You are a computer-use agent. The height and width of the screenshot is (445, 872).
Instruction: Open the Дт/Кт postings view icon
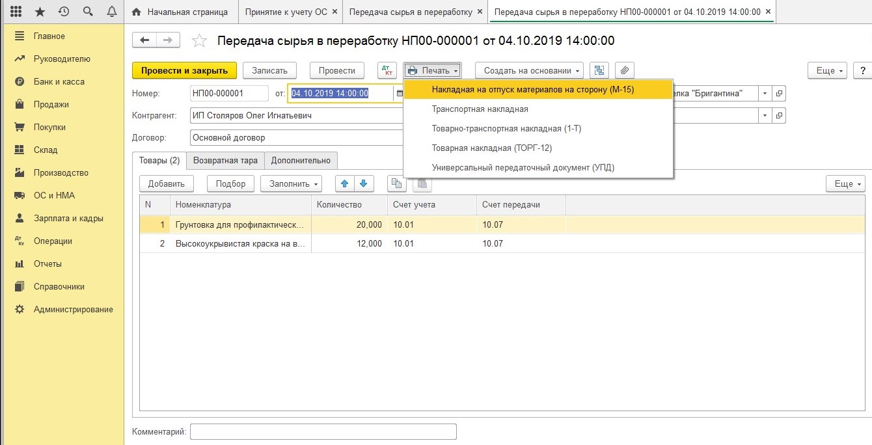tap(387, 70)
